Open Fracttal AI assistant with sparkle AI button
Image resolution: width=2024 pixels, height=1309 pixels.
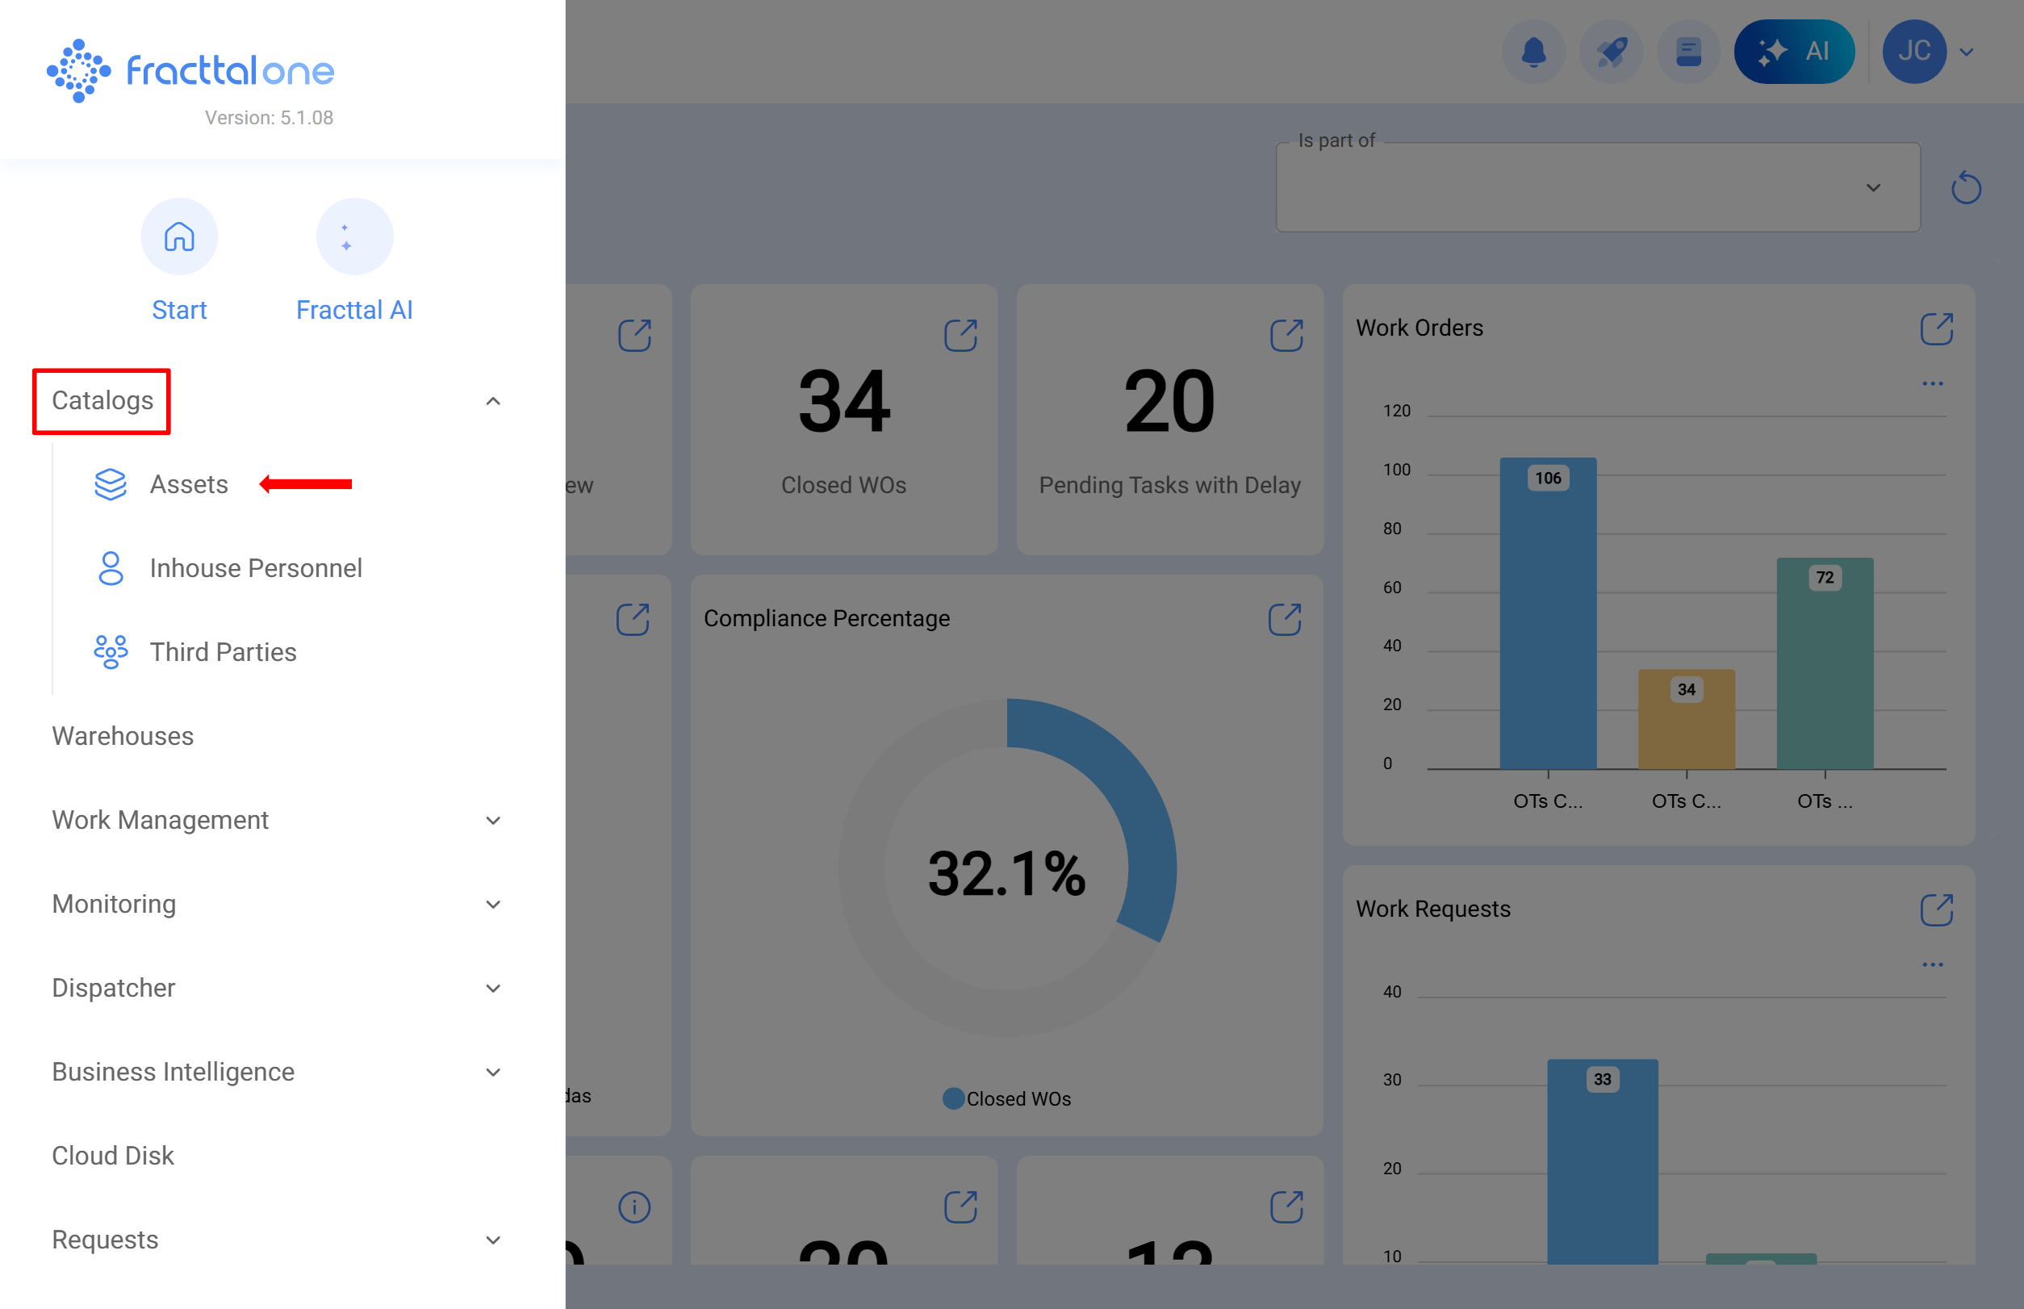tap(1795, 51)
